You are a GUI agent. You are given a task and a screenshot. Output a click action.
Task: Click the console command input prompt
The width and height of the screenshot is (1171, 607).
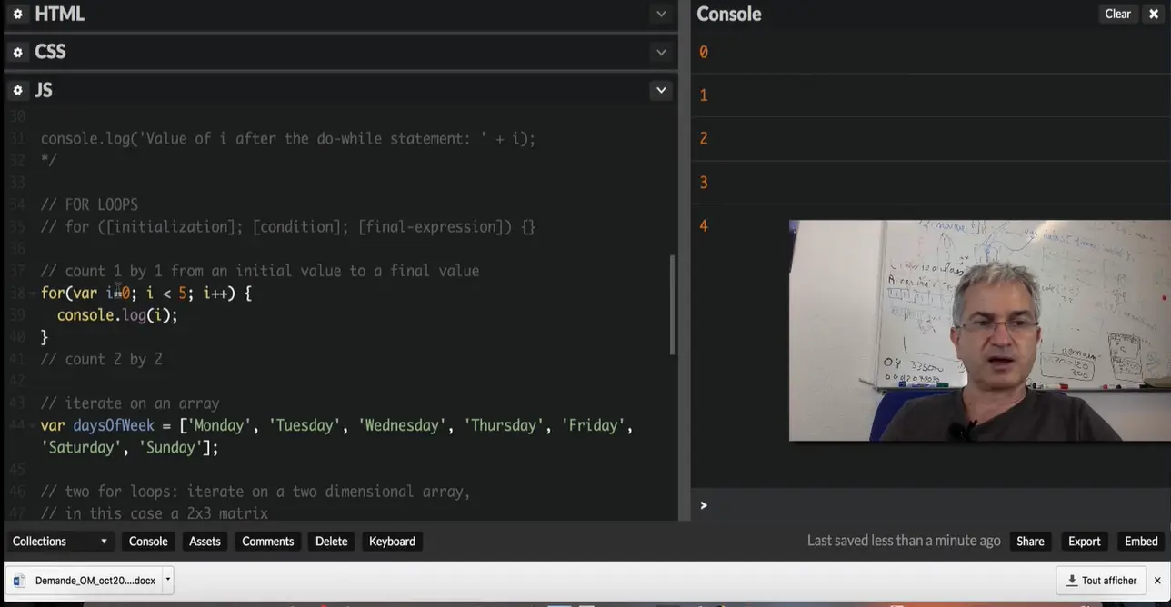(931, 505)
